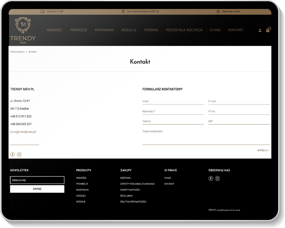Click Instagram icon under contact details
This screenshot has width=285, height=228.
pos(19,155)
